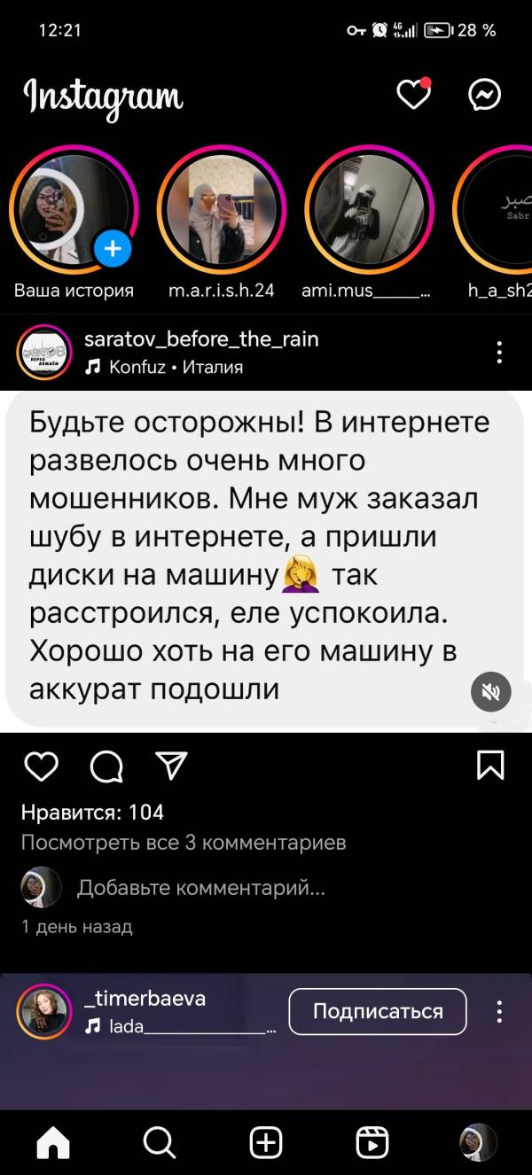Open options menu for saratov_before_the_rain post
Viewport: 532px width, 1175px height.
[500, 352]
